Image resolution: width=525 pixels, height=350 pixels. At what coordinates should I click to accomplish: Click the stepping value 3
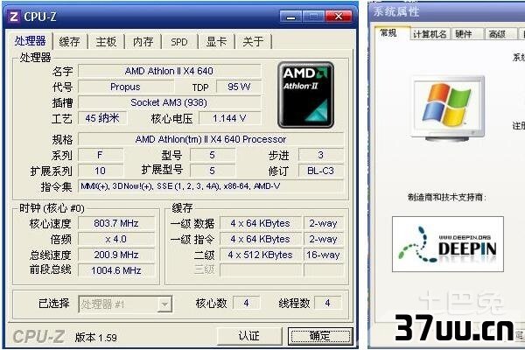[321, 155]
